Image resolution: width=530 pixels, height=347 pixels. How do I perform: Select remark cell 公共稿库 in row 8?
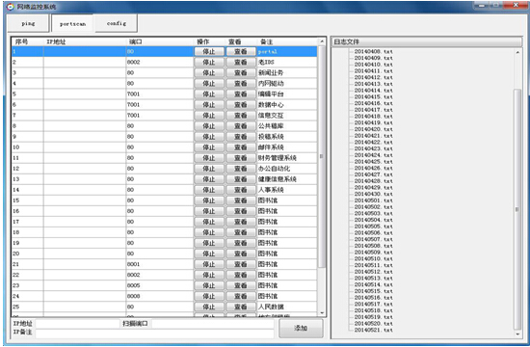click(x=286, y=126)
